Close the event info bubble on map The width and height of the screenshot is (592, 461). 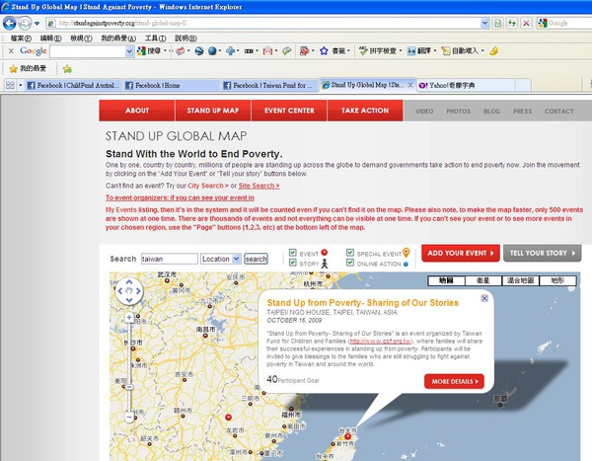click(484, 298)
